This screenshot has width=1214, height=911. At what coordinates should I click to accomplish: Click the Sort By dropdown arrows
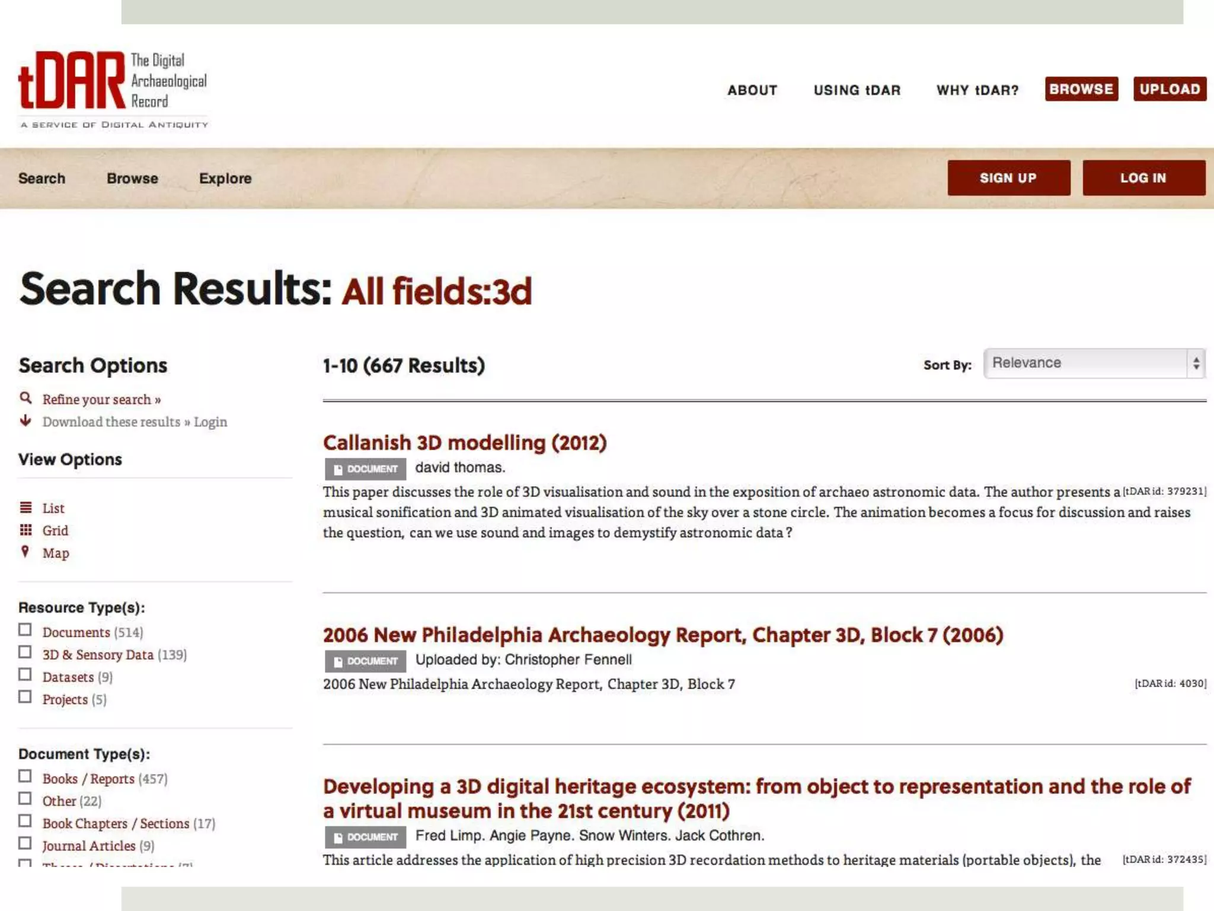point(1196,363)
